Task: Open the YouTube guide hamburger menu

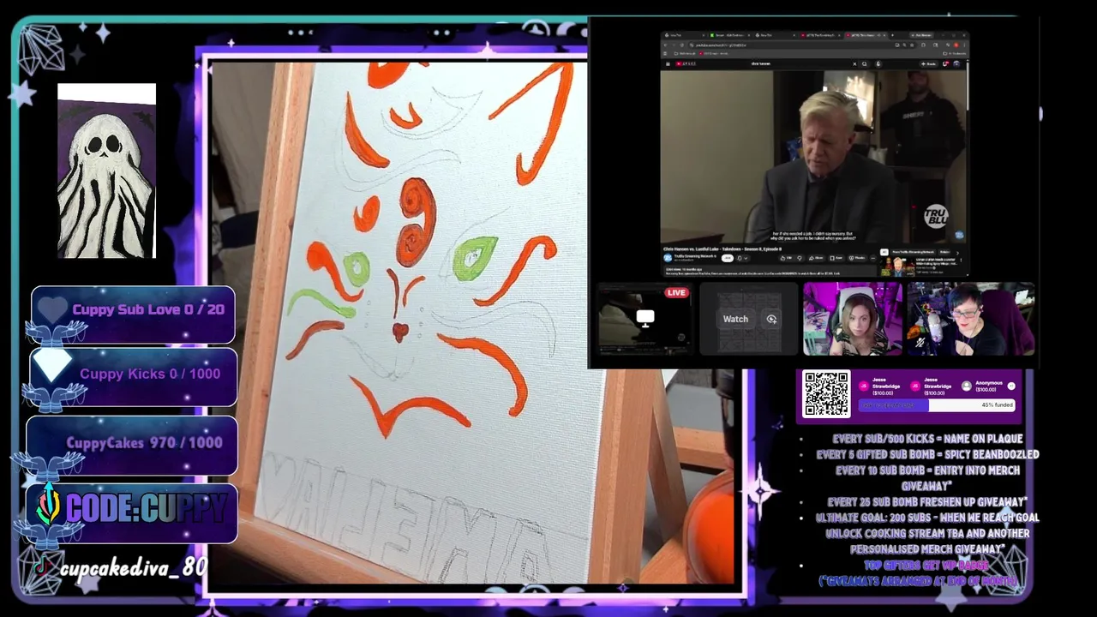Action: click(x=668, y=63)
